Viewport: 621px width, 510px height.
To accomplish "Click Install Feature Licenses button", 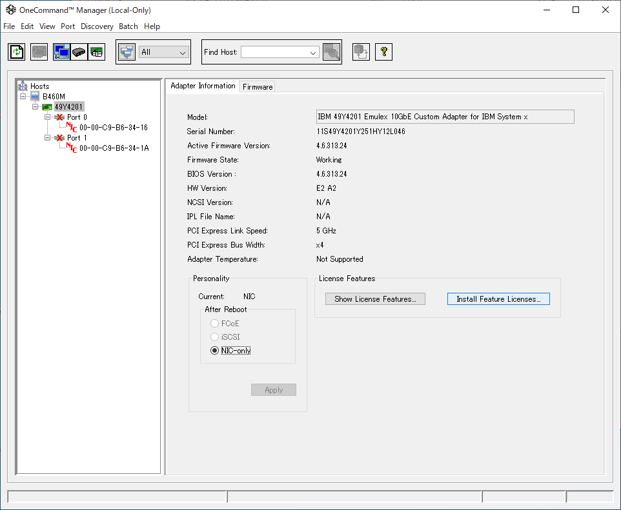I will pyautogui.click(x=498, y=299).
